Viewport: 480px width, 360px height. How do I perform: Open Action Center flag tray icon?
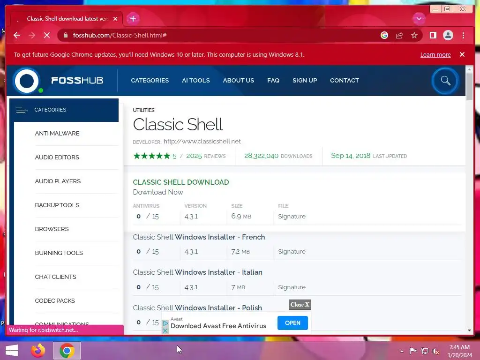point(413,351)
